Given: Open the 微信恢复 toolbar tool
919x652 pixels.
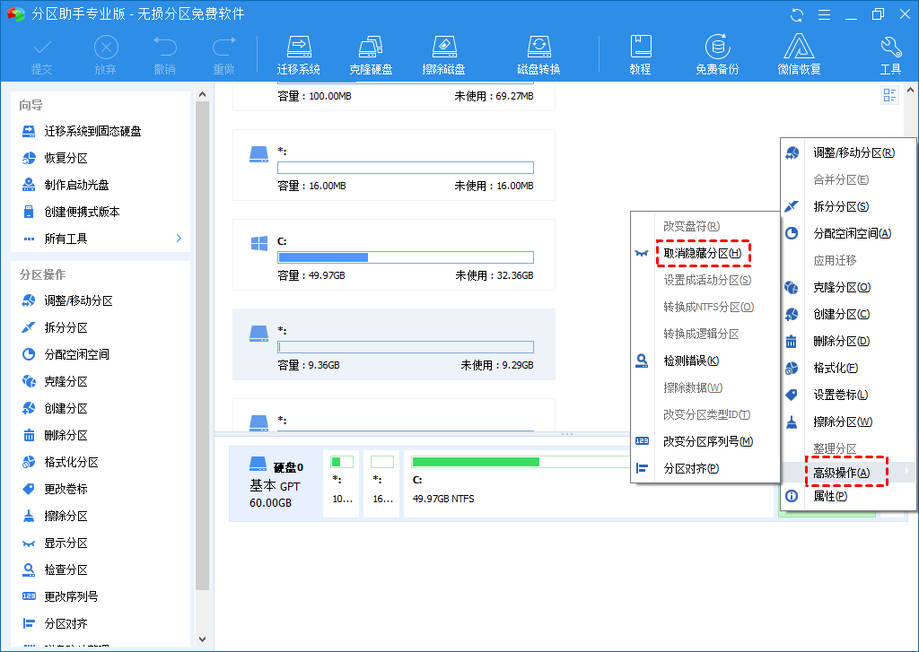Looking at the screenshot, I should tap(799, 56).
